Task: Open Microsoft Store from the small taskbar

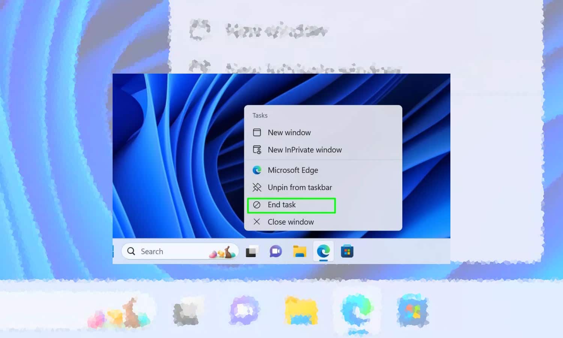Action: [x=347, y=252]
